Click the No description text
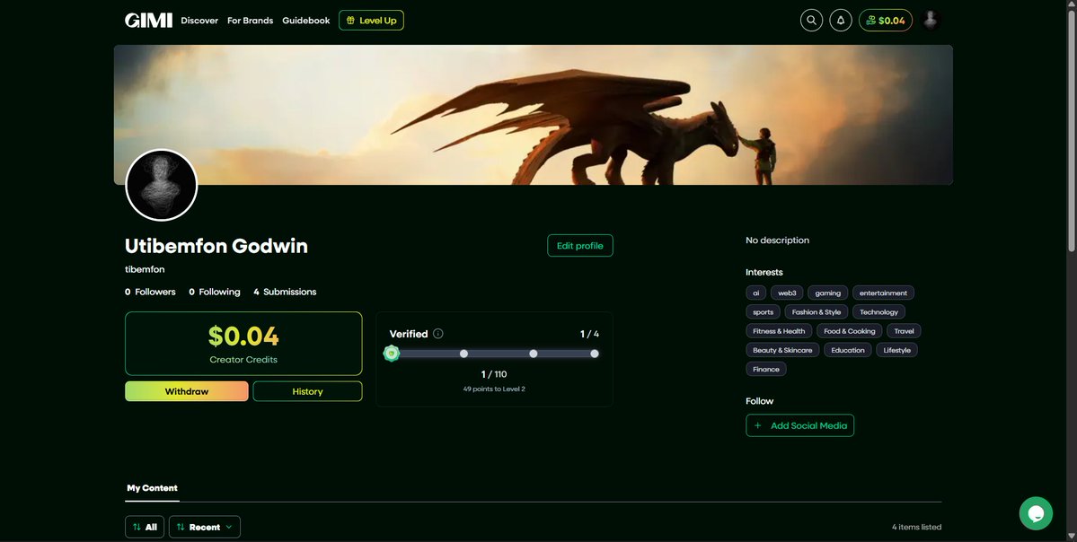 [x=778, y=240]
